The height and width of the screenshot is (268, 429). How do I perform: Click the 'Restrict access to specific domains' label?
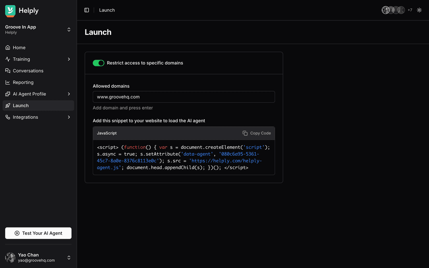coord(145,63)
